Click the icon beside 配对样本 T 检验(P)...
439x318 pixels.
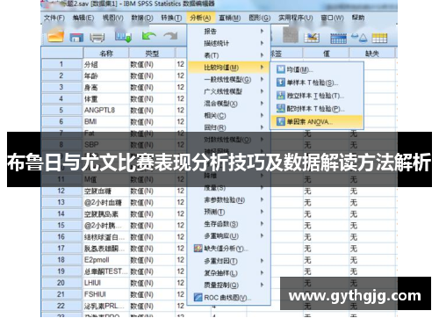pos(281,109)
